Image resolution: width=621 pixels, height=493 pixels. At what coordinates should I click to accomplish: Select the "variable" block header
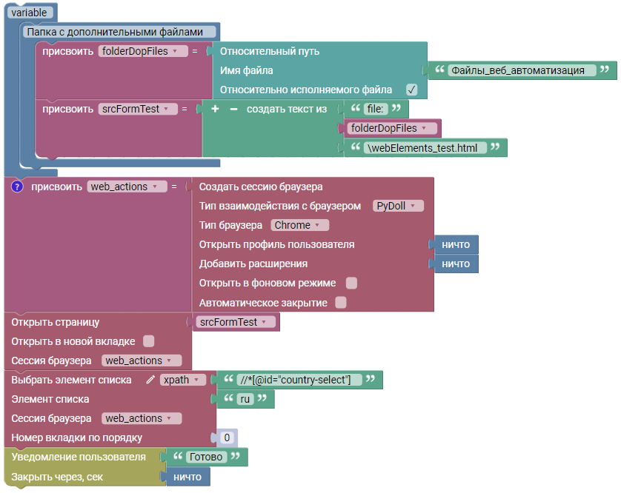coord(29,14)
